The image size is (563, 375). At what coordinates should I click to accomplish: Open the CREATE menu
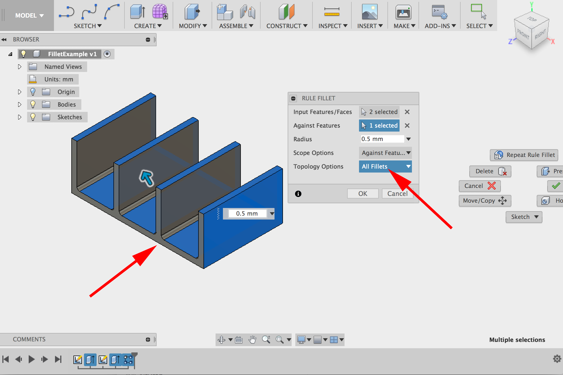(x=148, y=26)
